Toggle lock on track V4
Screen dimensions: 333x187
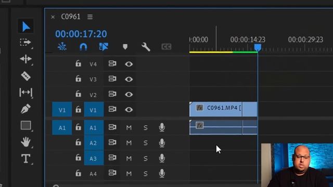click(78, 63)
